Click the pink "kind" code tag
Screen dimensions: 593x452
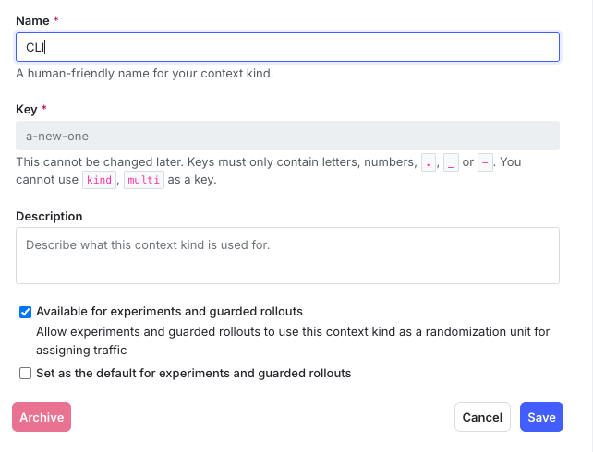(99, 180)
